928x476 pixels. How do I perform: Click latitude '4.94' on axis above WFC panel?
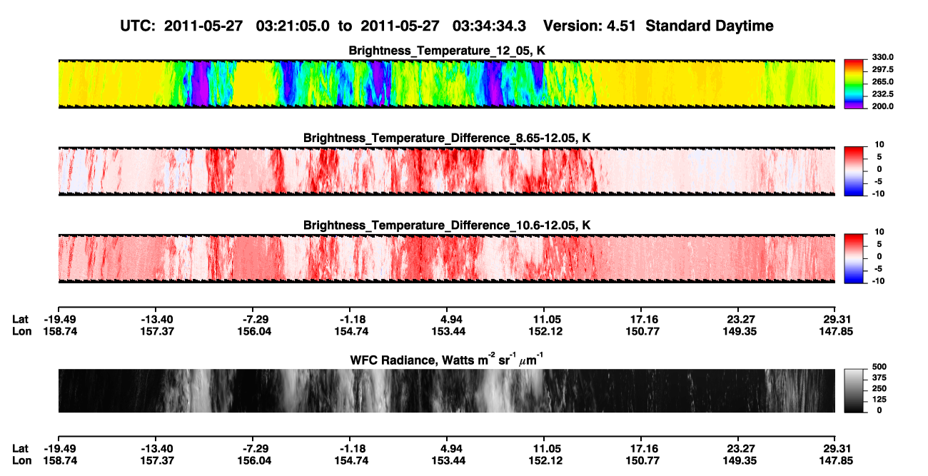pyautogui.click(x=446, y=319)
